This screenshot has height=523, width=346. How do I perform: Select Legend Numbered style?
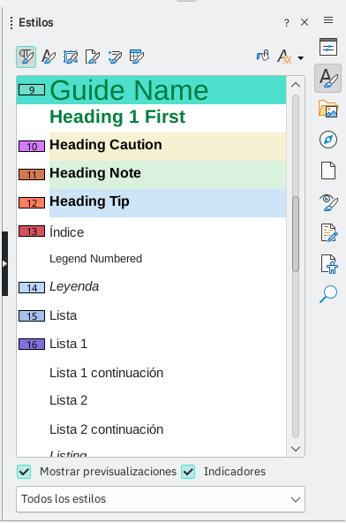coord(151,259)
